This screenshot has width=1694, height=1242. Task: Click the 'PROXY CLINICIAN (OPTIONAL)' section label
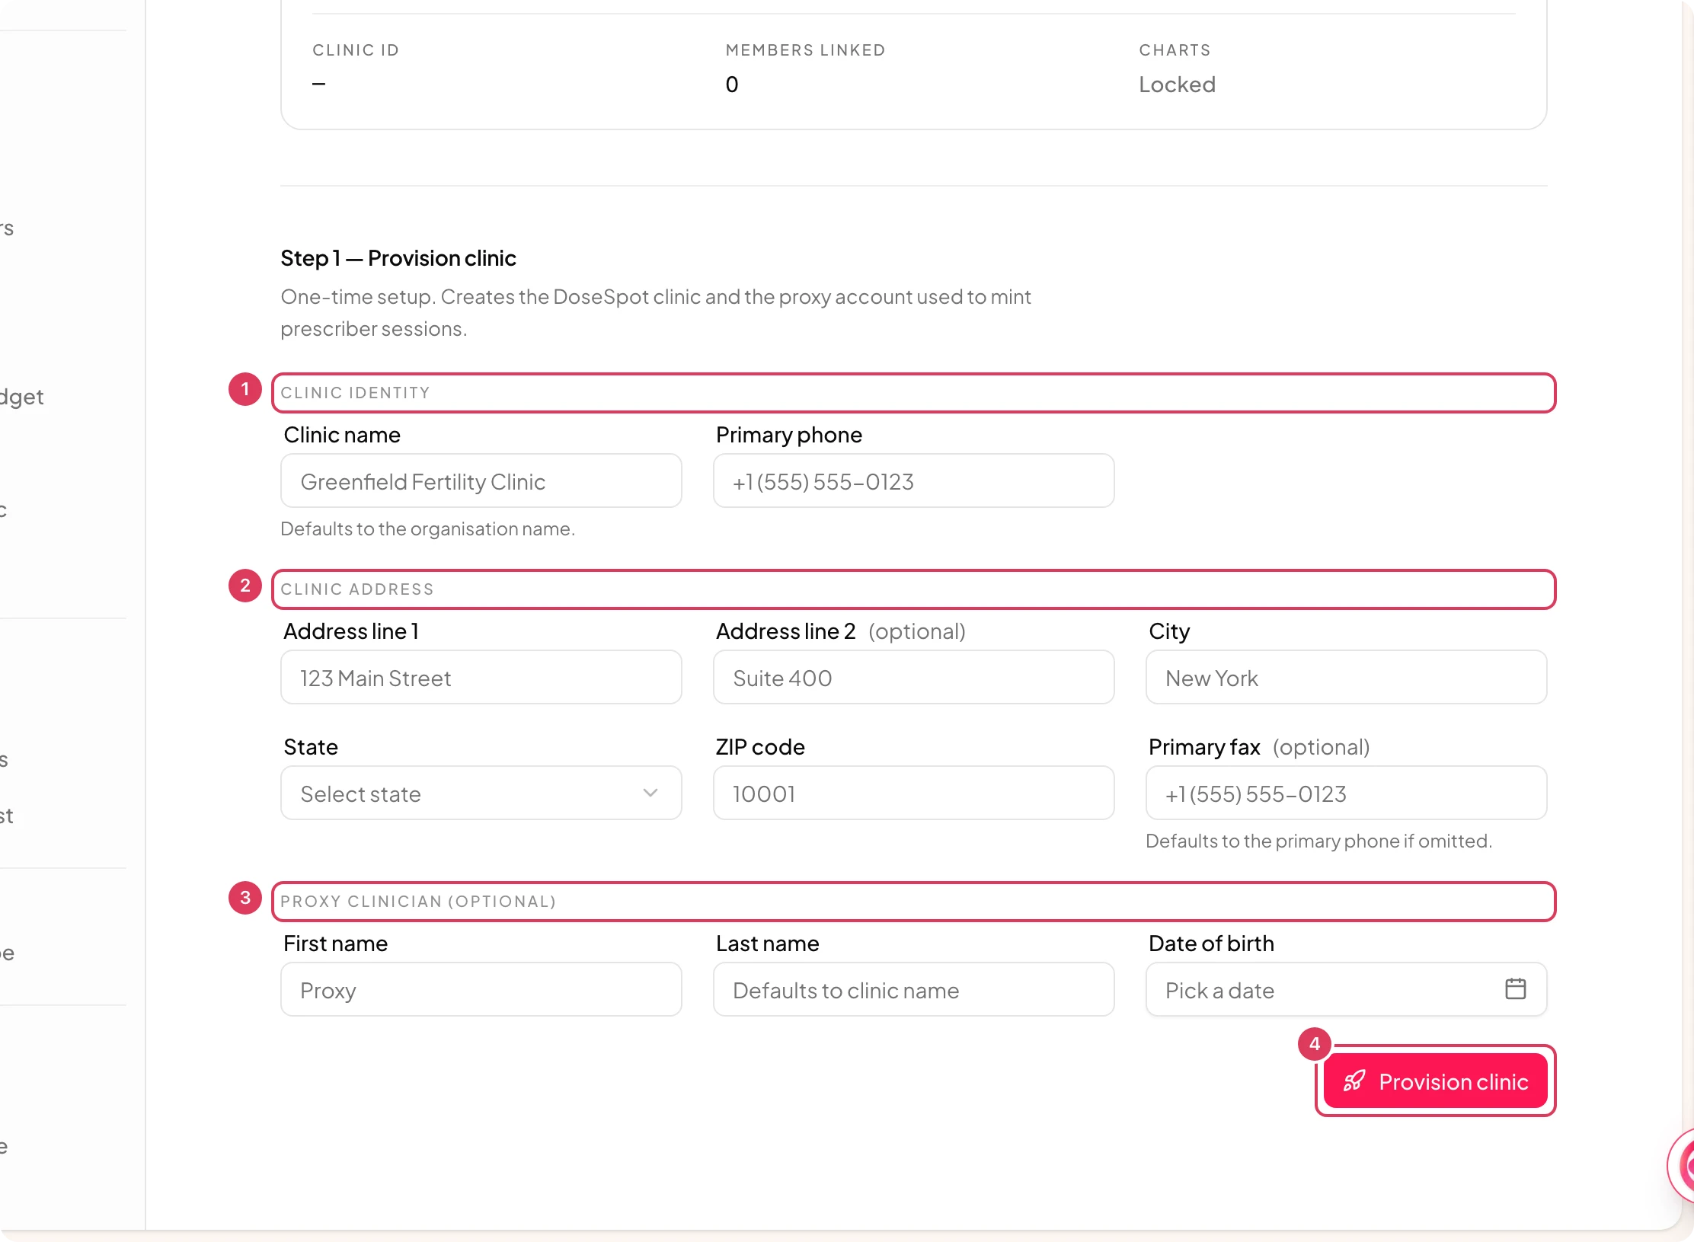[x=418, y=902]
